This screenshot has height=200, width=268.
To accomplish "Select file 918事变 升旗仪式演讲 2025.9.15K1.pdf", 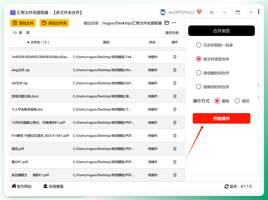I will click(40, 135).
